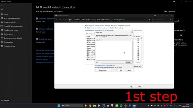Expand the chevron after All Control Panel Items
Screen dimensions: 193x108
pos(96,20)
